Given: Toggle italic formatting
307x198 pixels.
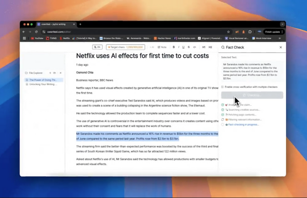Looking at the screenshot, I should pyautogui.click(x=178, y=47).
